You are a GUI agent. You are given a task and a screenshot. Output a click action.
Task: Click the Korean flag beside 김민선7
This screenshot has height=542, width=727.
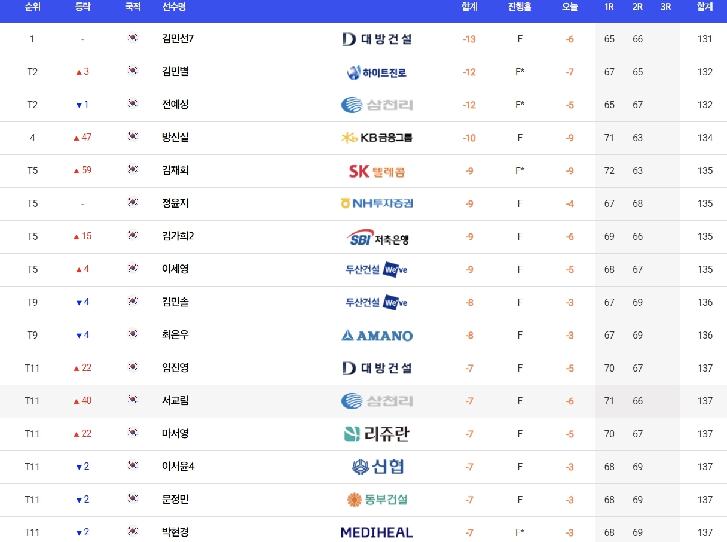point(133,38)
